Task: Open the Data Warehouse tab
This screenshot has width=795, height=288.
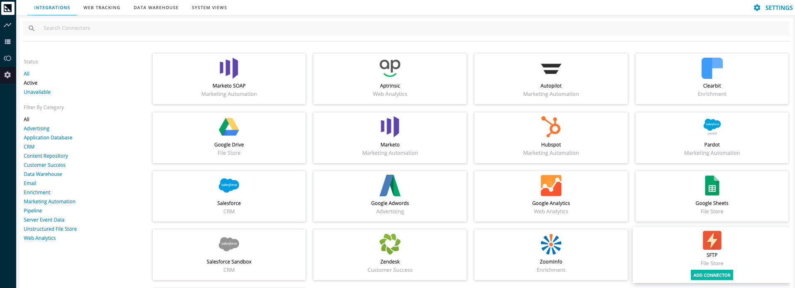Action: 156,7
